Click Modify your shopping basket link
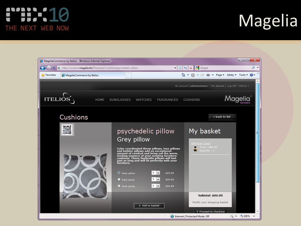 tap(210, 202)
